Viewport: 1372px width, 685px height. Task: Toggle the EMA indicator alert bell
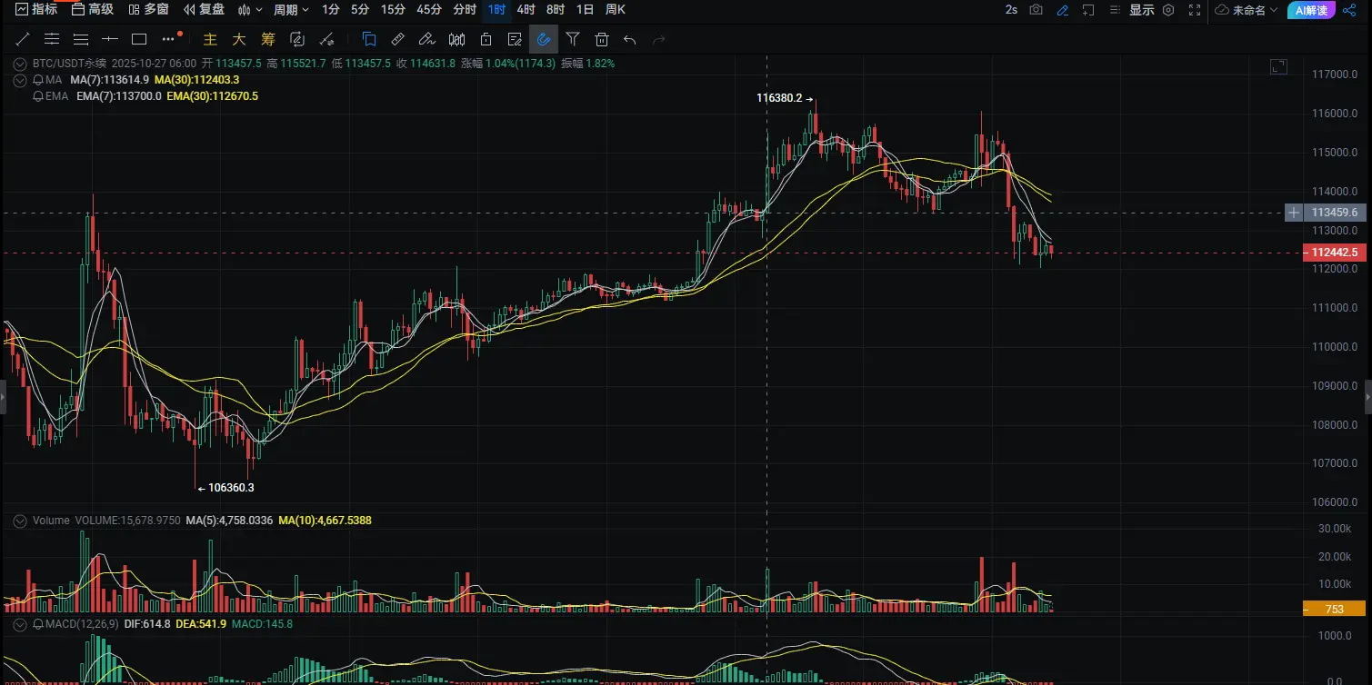pos(37,96)
